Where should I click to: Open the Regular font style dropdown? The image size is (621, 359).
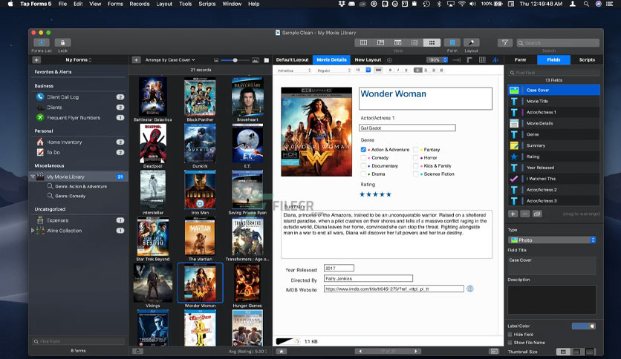[334, 70]
